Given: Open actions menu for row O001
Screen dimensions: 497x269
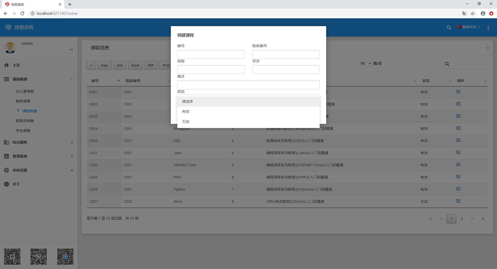Looking at the screenshot, I should [x=458, y=201].
